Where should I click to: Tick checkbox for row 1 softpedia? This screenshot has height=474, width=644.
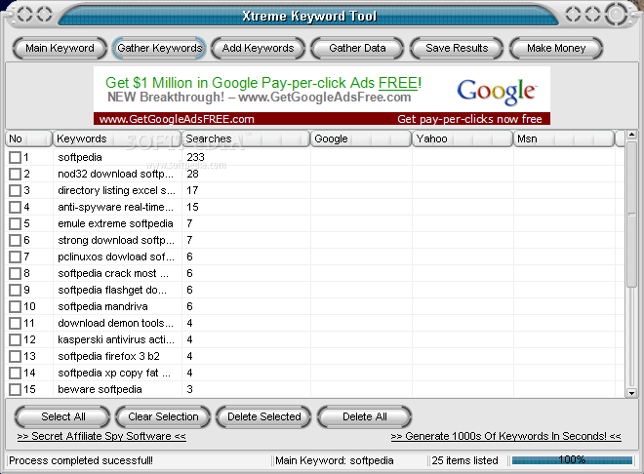pos(16,158)
